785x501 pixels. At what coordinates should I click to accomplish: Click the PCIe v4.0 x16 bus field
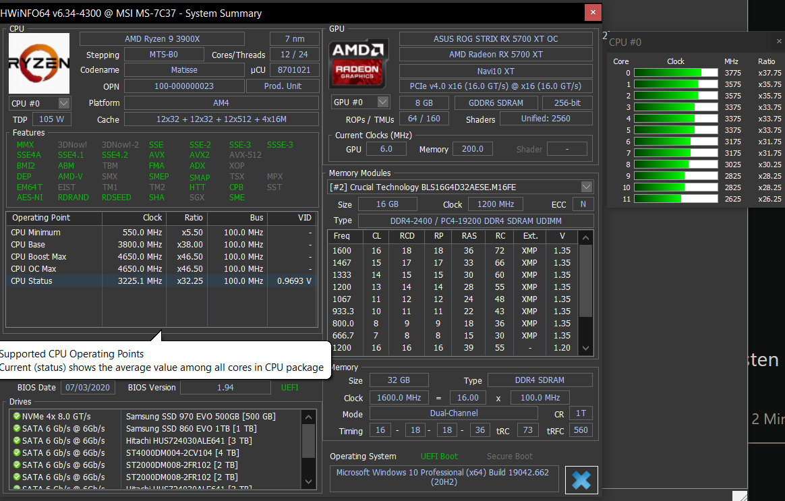point(496,86)
